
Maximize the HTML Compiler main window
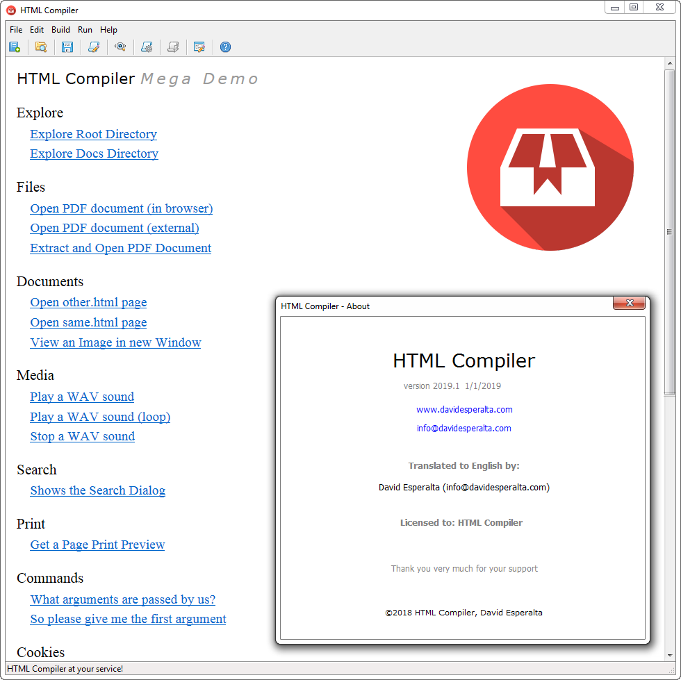tap(634, 8)
